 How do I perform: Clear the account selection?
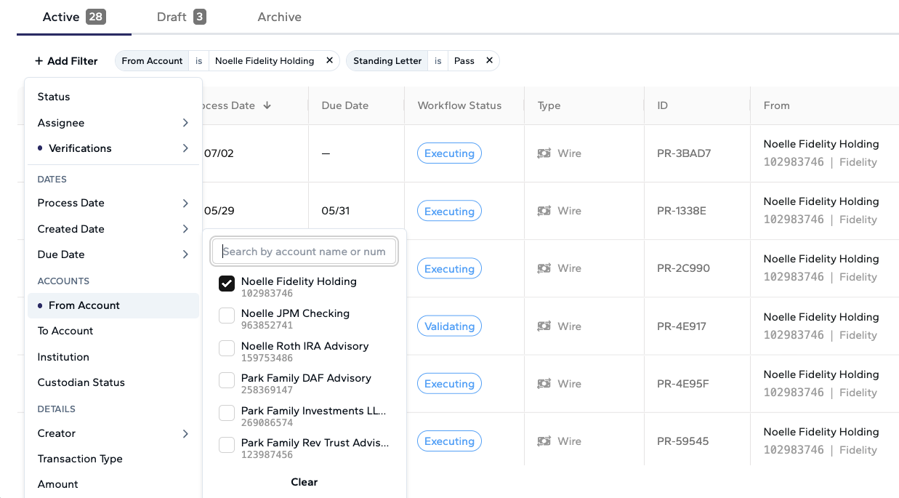(304, 482)
